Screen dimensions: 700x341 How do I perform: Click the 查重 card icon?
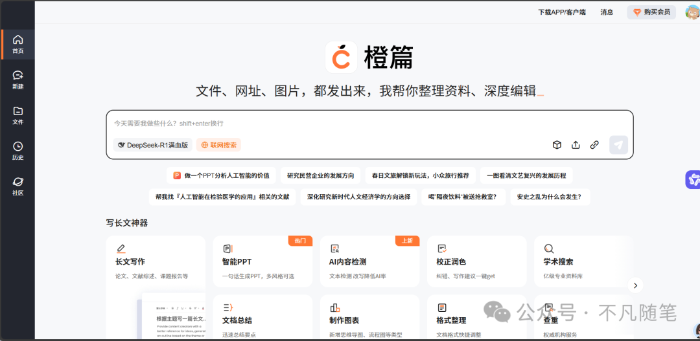tap(549, 307)
